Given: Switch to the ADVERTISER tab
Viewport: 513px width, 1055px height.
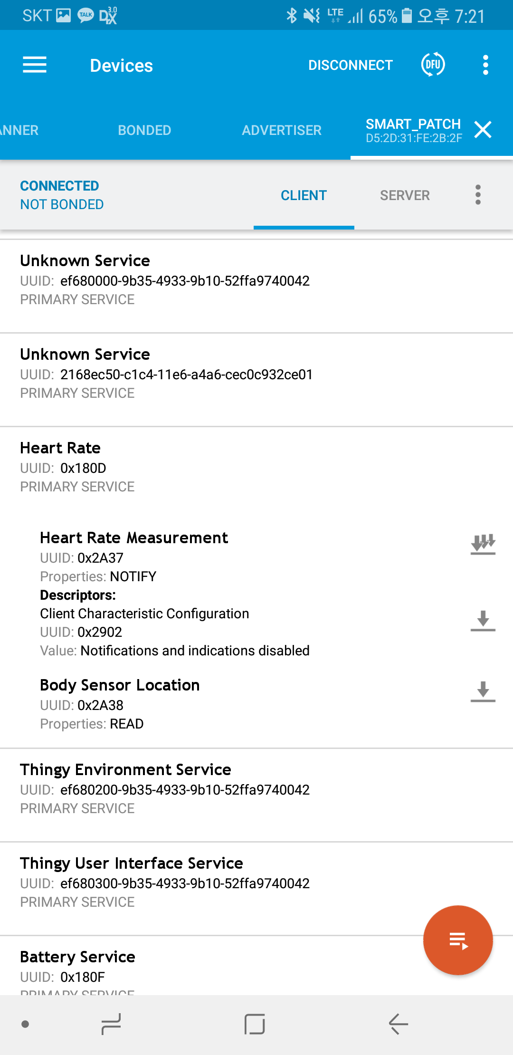Looking at the screenshot, I should pyautogui.click(x=282, y=130).
